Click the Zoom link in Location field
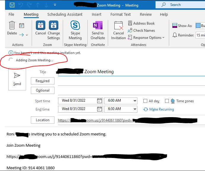 (x=128, y=120)
